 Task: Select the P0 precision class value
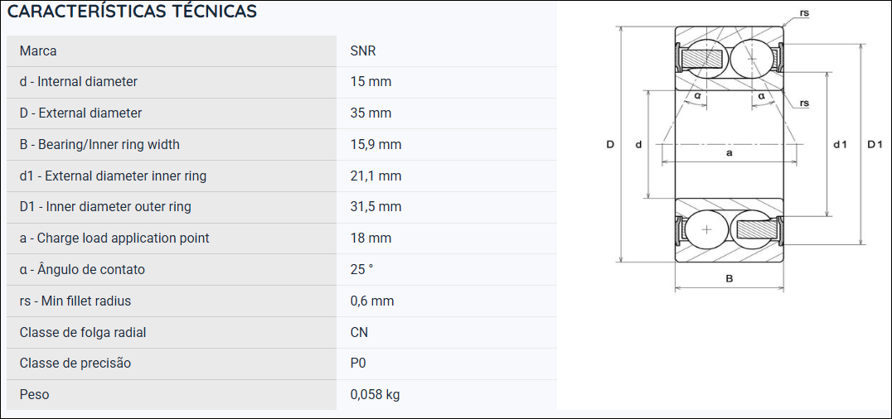click(358, 364)
